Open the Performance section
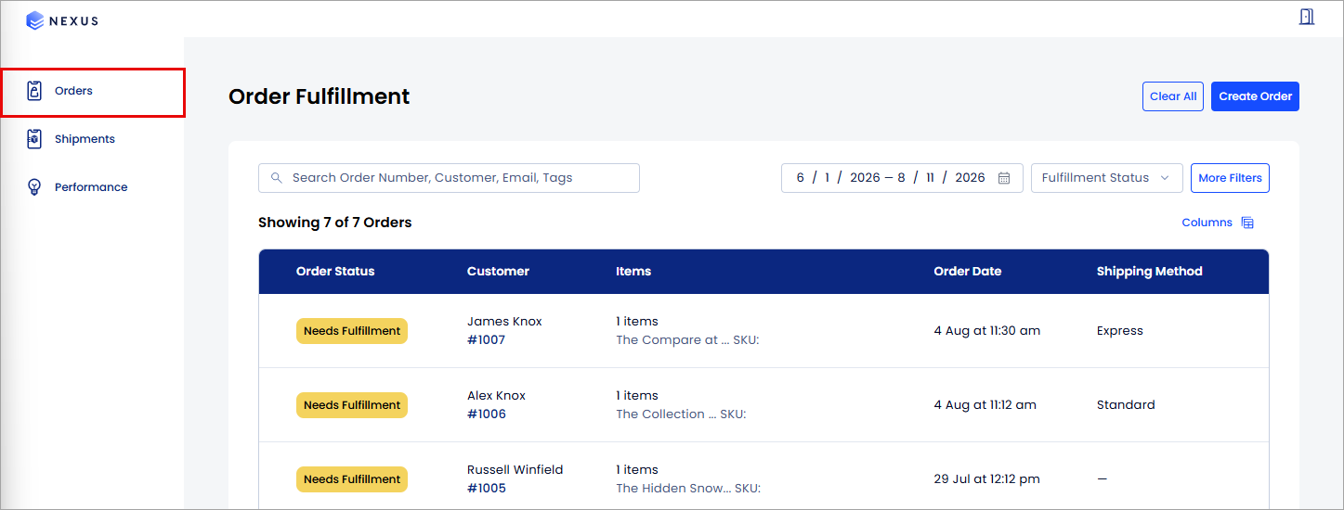Image resolution: width=1344 pixels, height=510 pixels. (92, 187)
